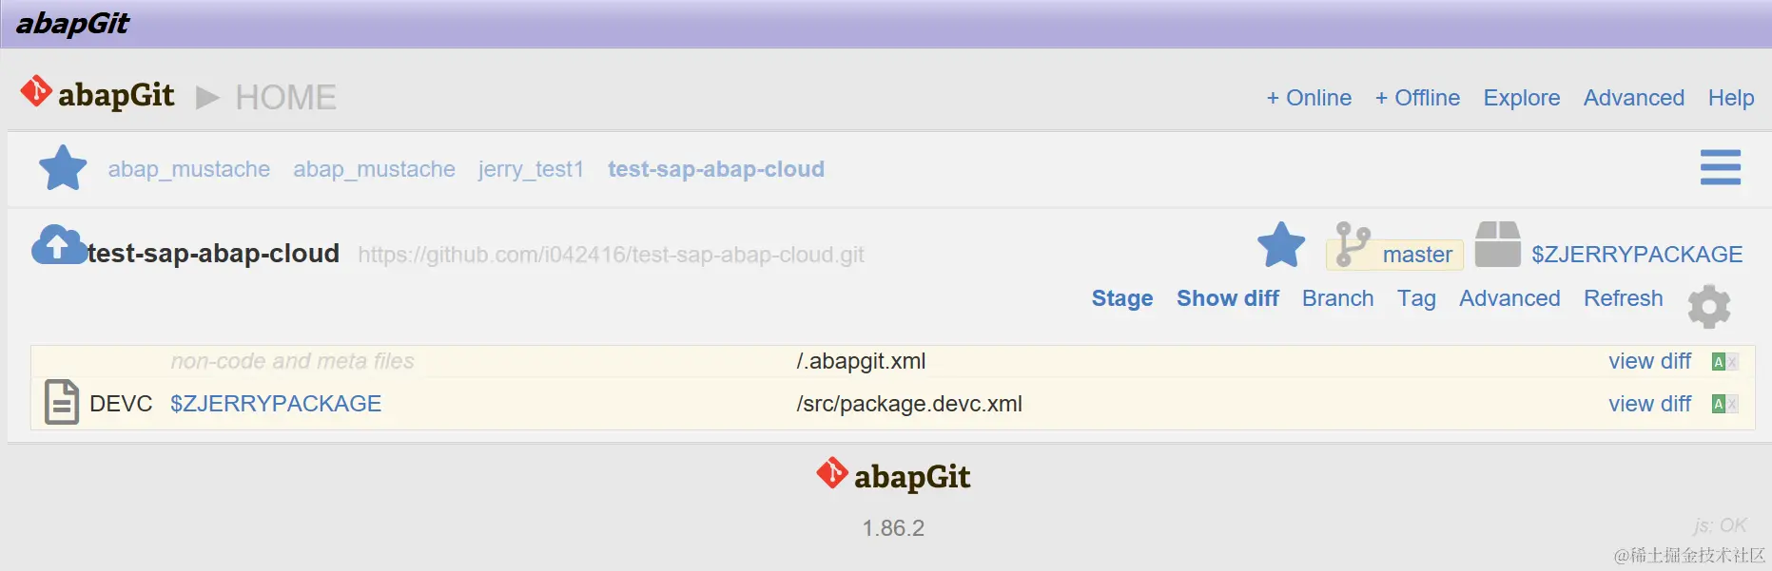Click the DEVC file document icon
The width and height of the screenshot is (1772, 571).
(62, 402)
